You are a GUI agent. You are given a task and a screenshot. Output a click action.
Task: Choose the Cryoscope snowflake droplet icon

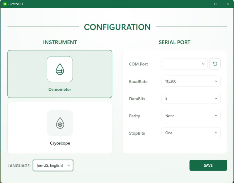60,123
